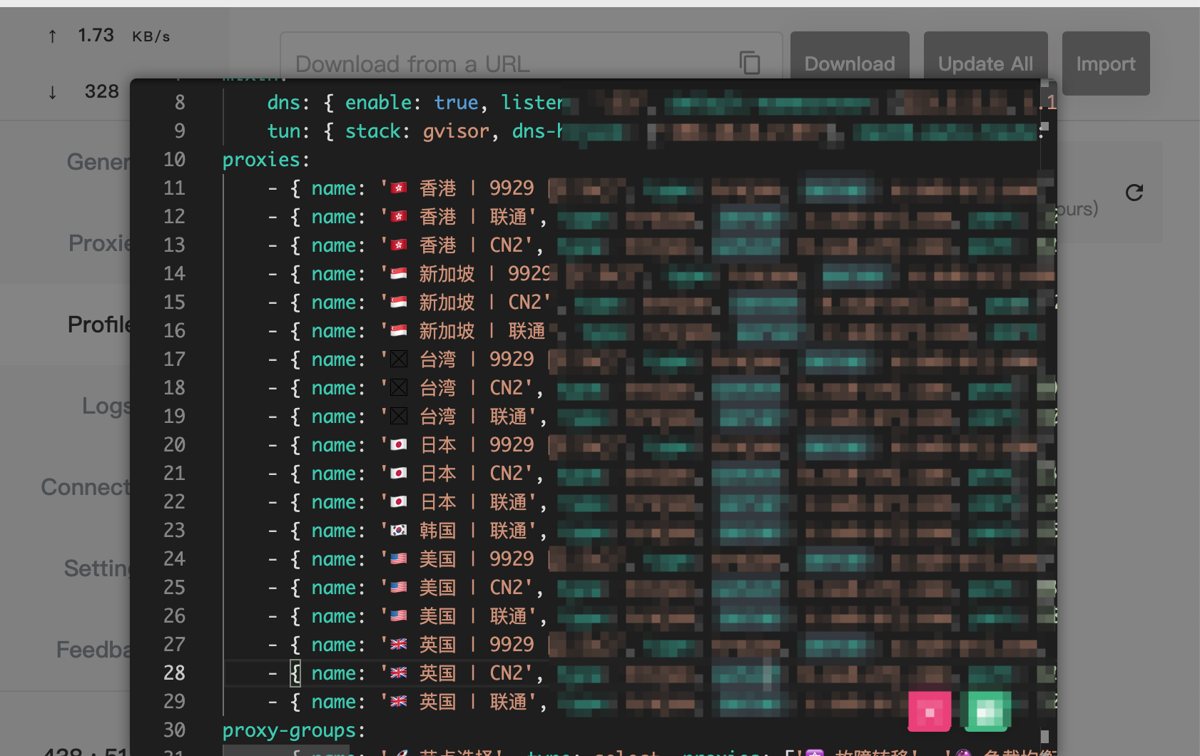Screen dimensions: 1200x756
Task: Click the download speed arrow icon
Action: (x=52, y=93)
